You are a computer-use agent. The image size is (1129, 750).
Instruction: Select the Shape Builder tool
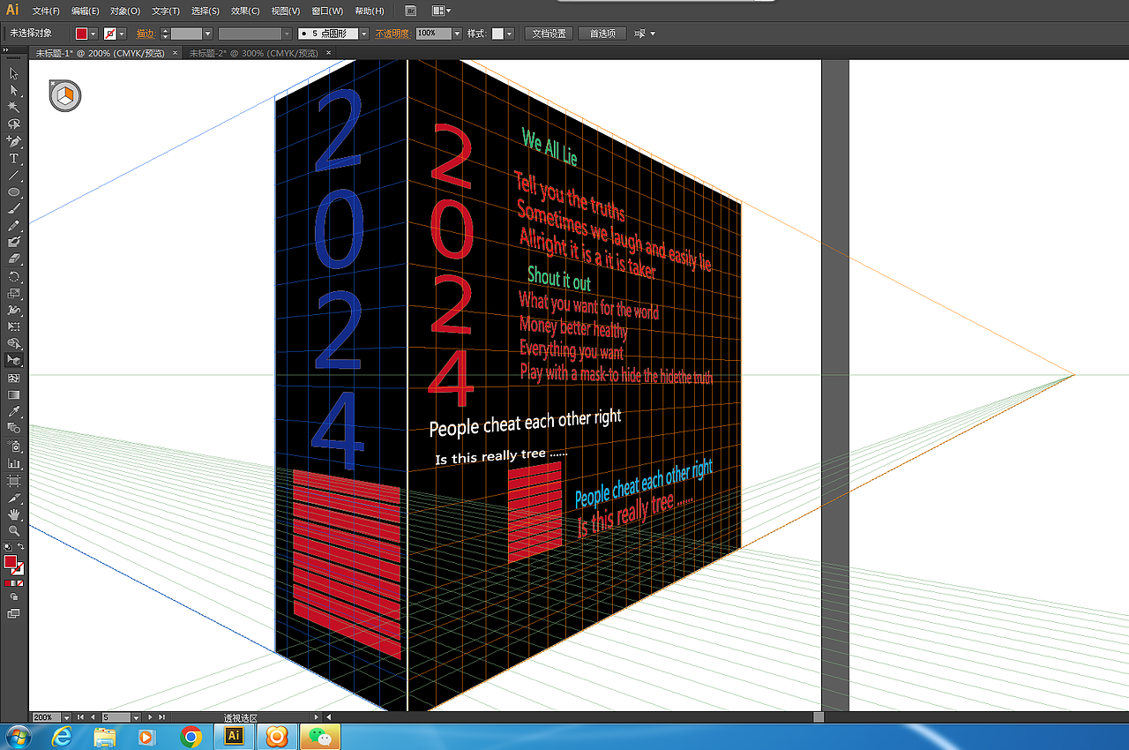tap(14, 343)
